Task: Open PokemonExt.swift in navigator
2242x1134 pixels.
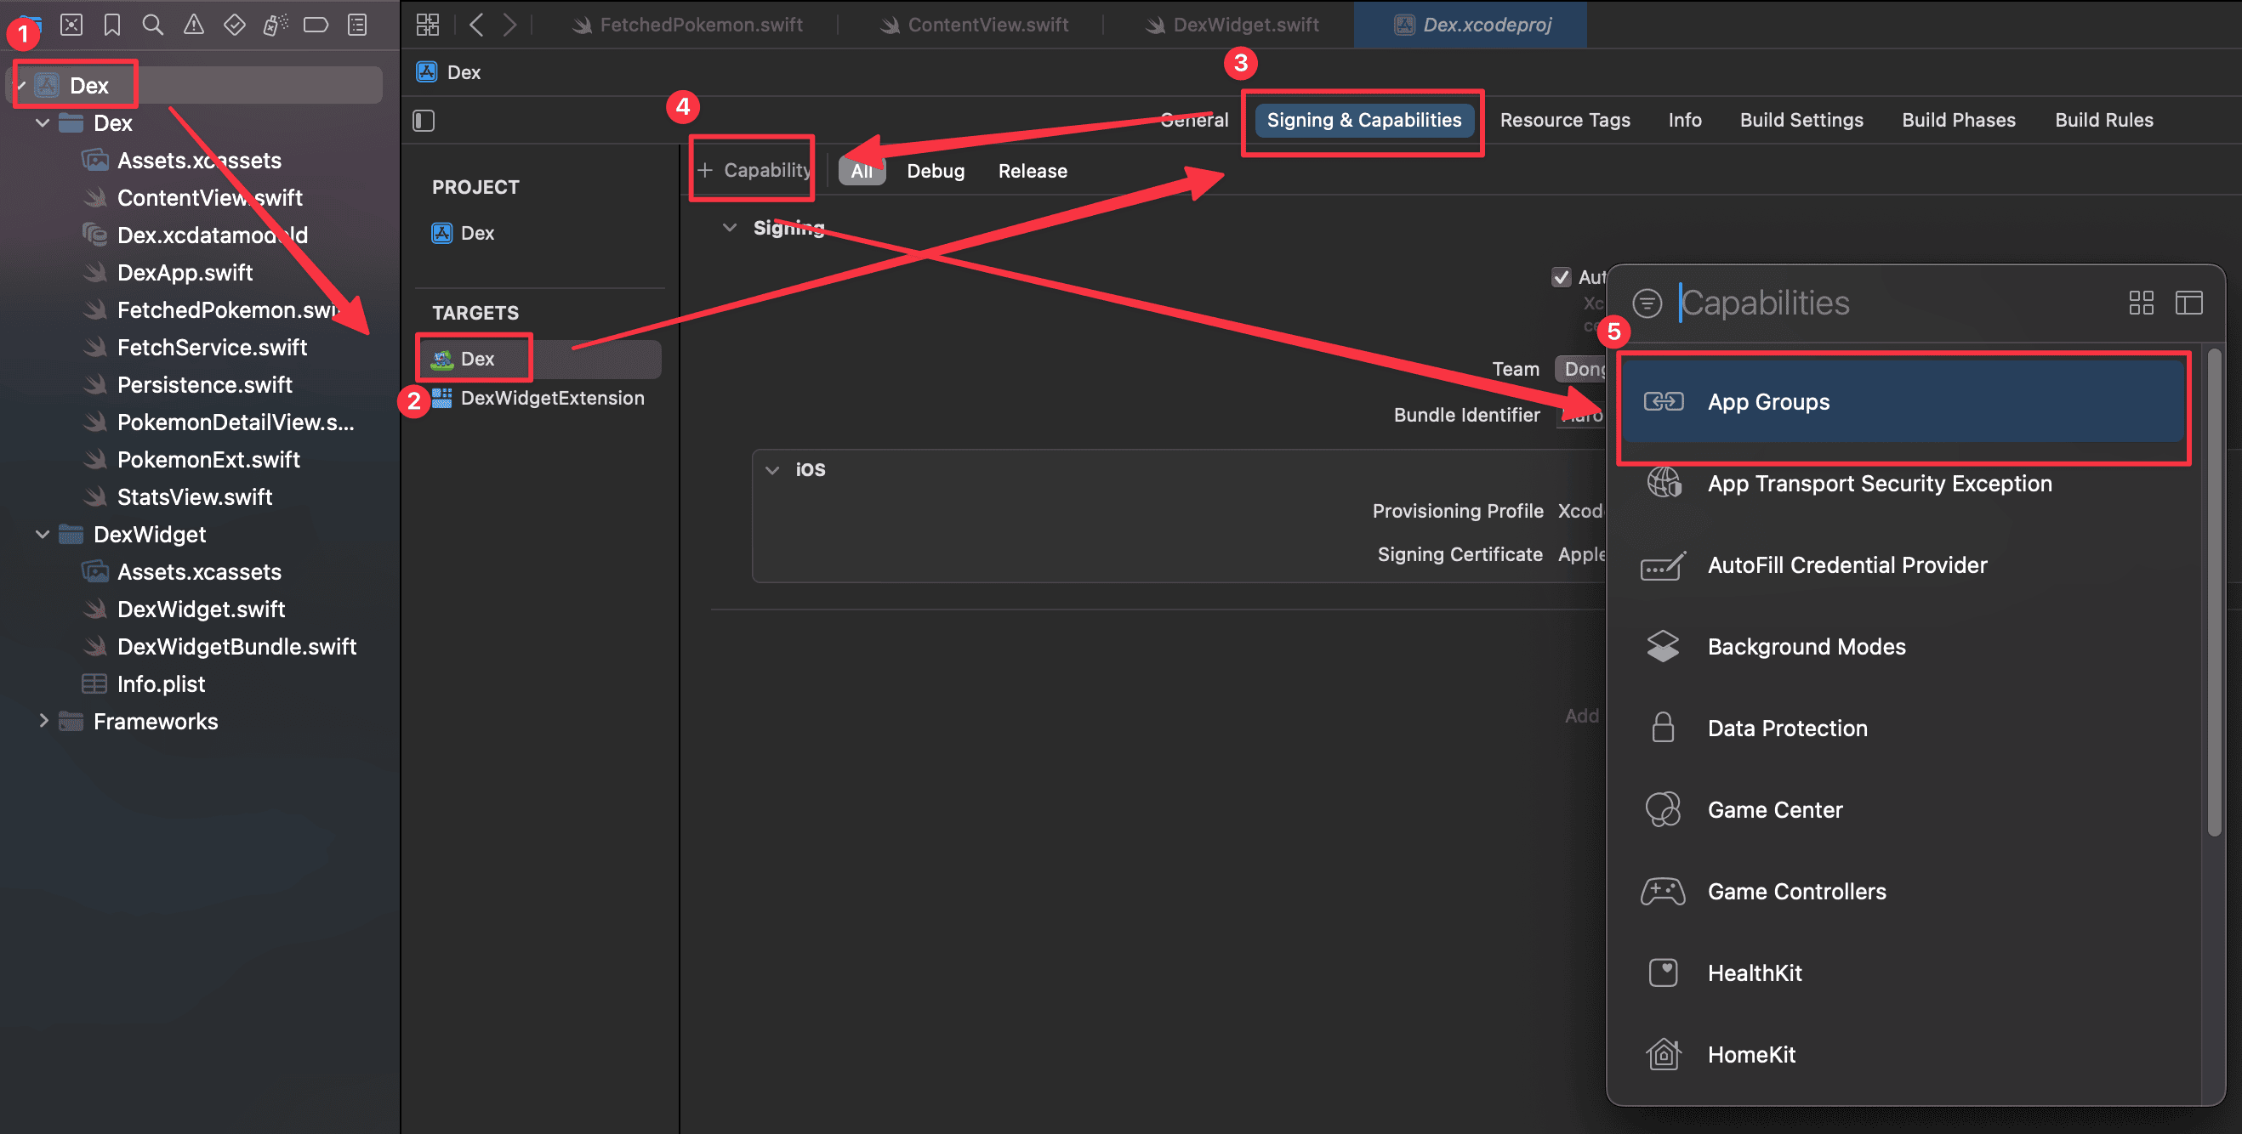Action: coord(208,459)
